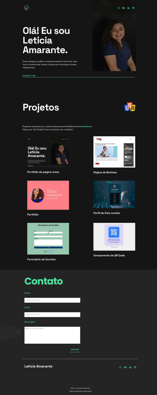Open the Formulário de Contato thumbnail
The image size is (157, 395).
click(x=48, y=239)
